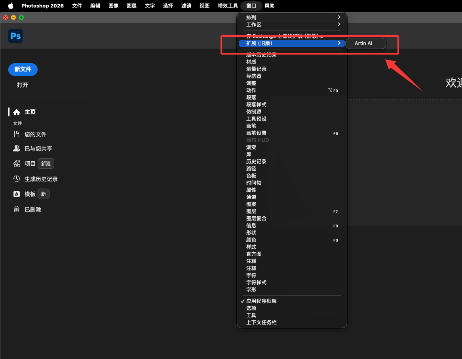The height and width of the screenshot is (359, 462).
Task: Click the 新 badge next to 模板
Action: tap(43, 194)
